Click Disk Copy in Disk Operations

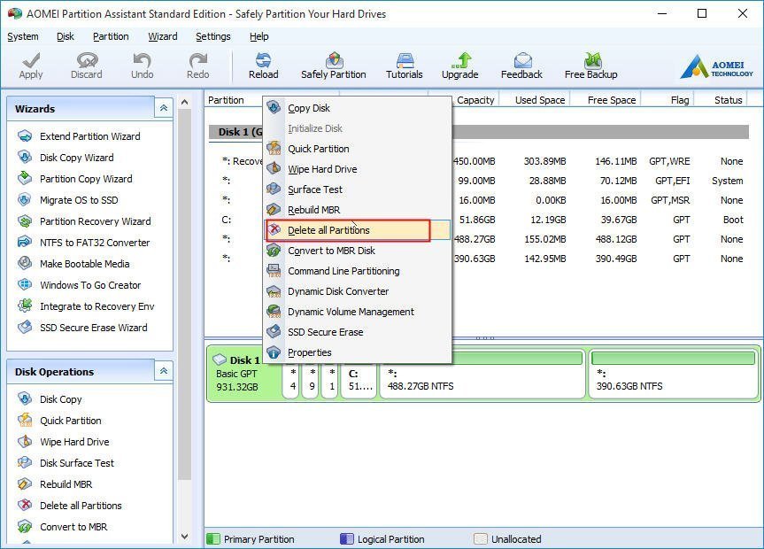[x=50, y=399]
